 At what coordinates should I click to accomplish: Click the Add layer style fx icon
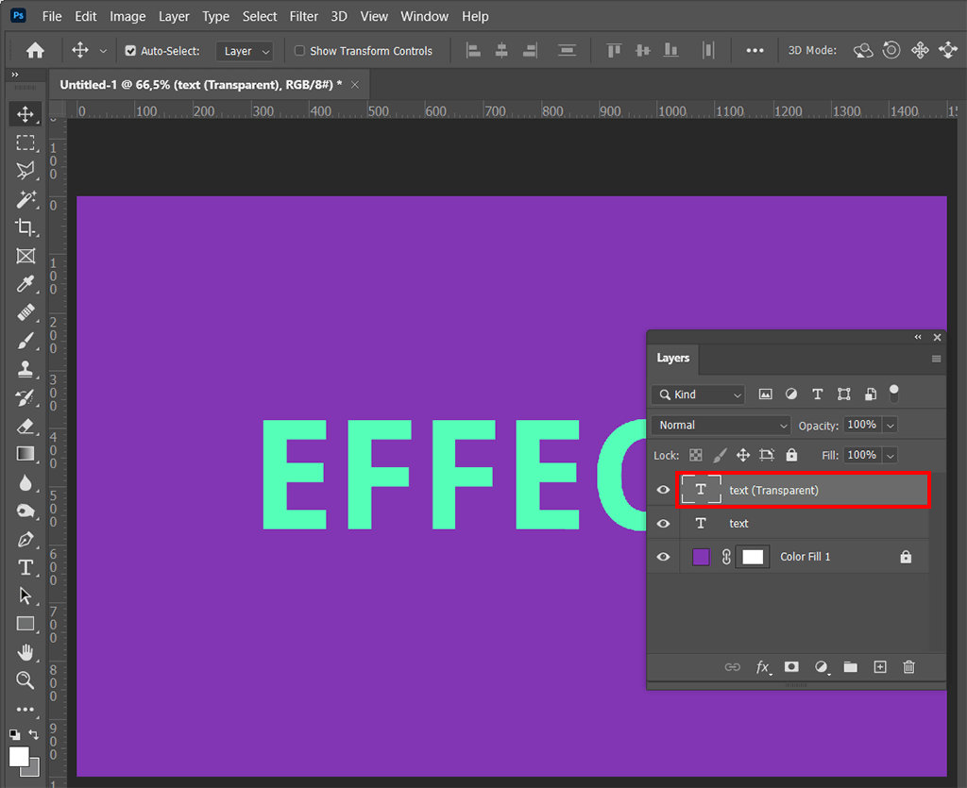pos(763,667)
